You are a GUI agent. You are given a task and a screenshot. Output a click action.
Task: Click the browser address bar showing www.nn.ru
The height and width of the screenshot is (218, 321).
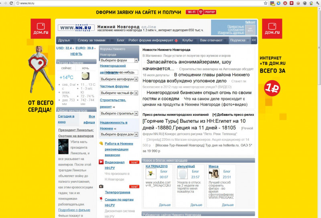(139, 3)
